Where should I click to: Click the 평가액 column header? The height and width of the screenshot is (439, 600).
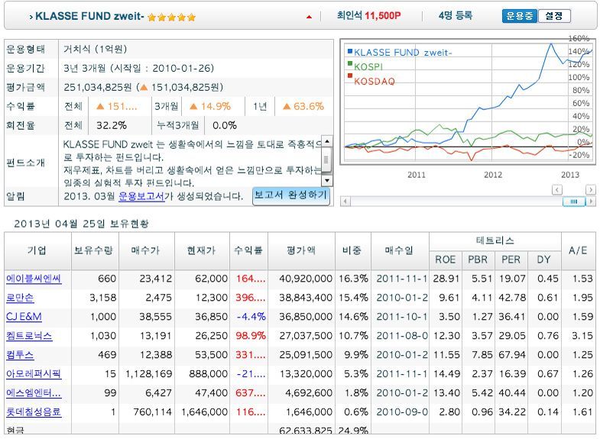[x=301, y=250]
